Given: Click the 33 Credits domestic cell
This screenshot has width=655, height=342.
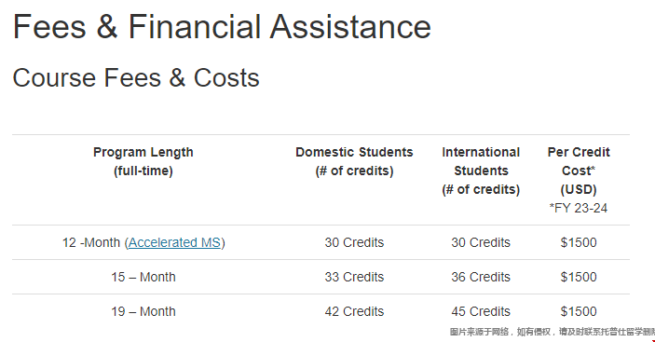Looking at the screenshot, I should [x=354, y=277].
